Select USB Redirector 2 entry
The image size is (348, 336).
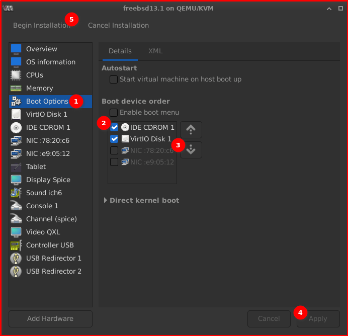click(51, 272)
